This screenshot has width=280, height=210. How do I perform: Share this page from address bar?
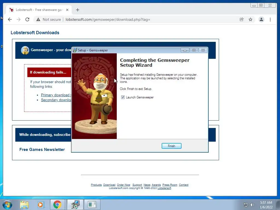[242, 19]
